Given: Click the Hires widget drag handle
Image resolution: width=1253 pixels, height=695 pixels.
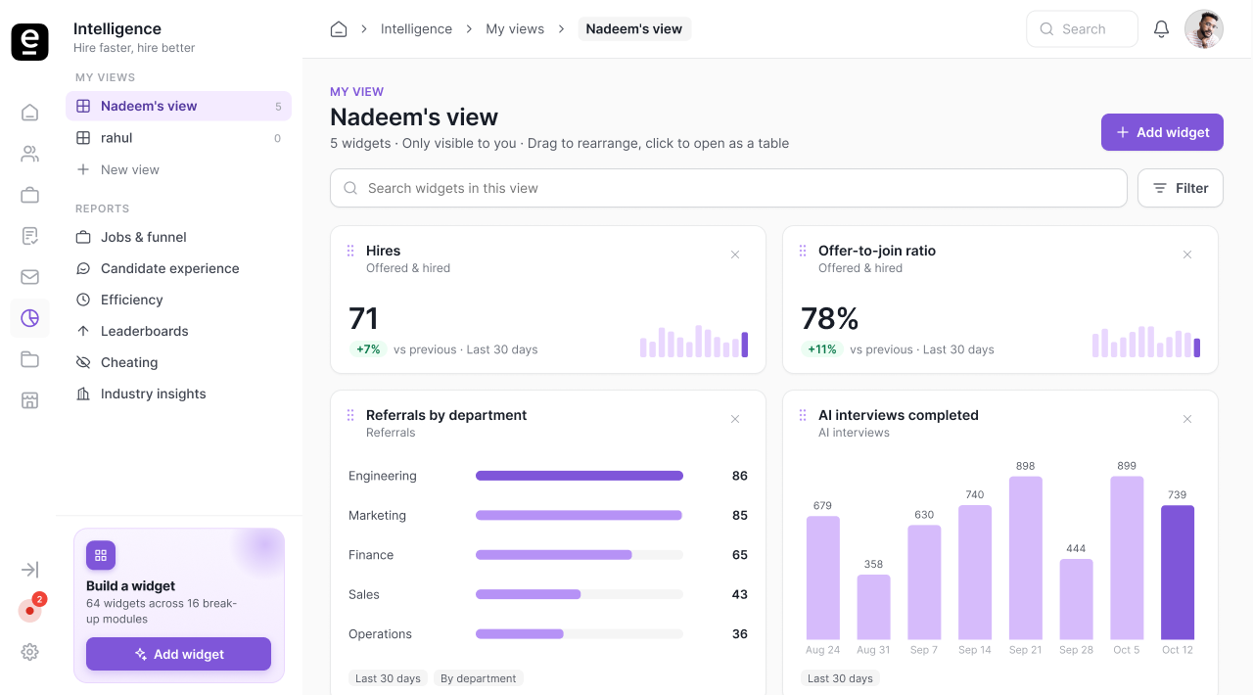Looking at the screenshot, I should pos(350,252).
